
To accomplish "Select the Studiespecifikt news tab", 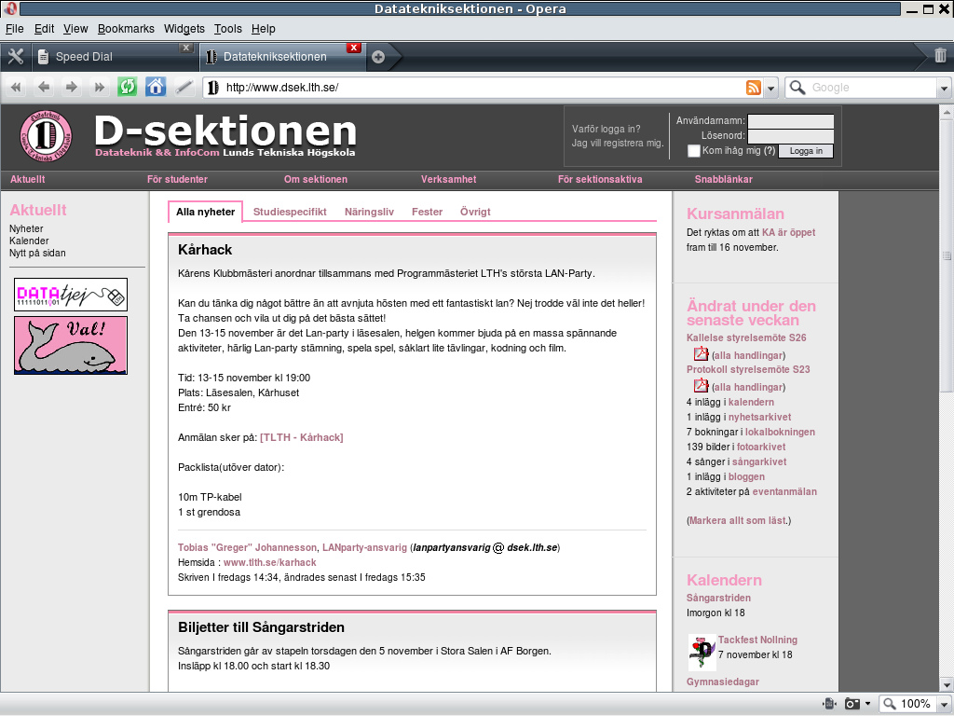I will point(290,212).
